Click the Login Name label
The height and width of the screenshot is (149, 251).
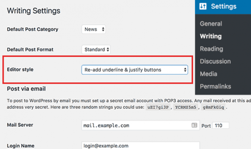pos(21,146)
